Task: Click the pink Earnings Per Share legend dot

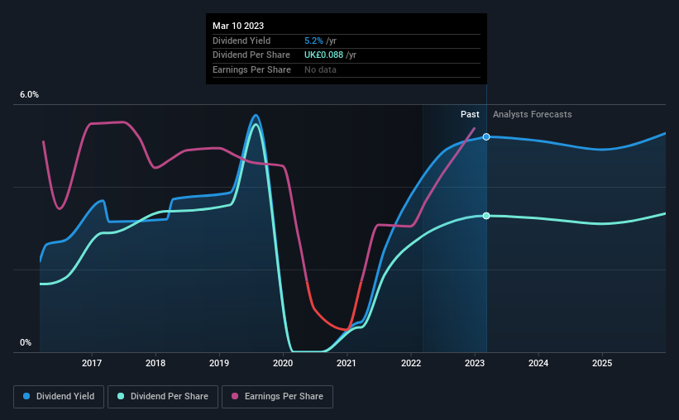Action: [x=235, y=396]
